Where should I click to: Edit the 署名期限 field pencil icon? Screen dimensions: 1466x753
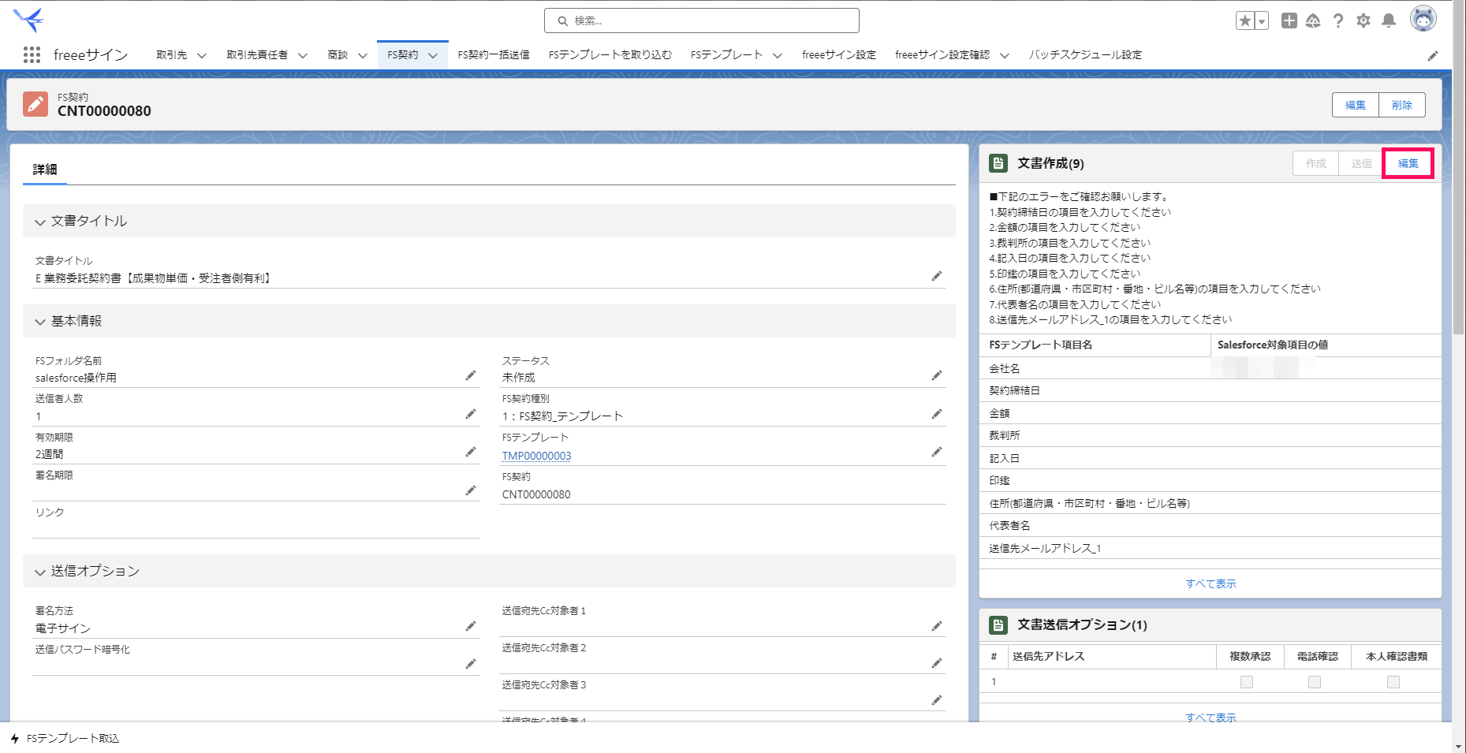[x=471, y=490]
